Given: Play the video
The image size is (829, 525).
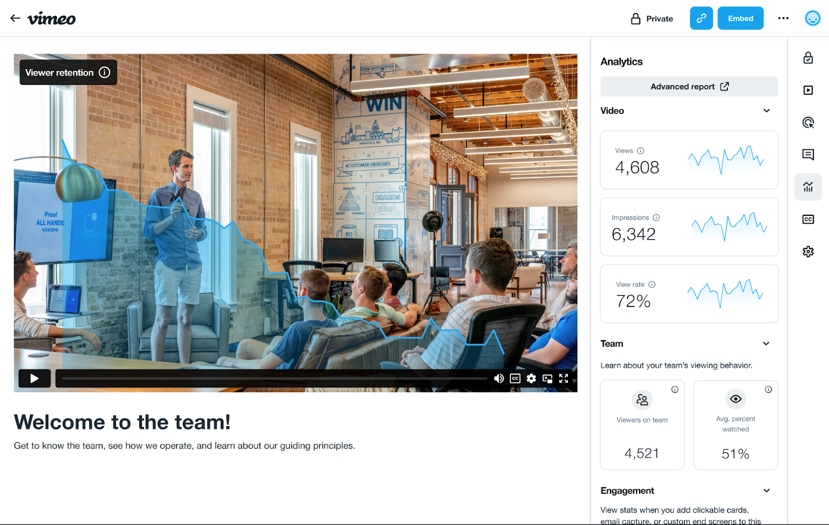Looking at the screenshot, I should tap(34, 378).
